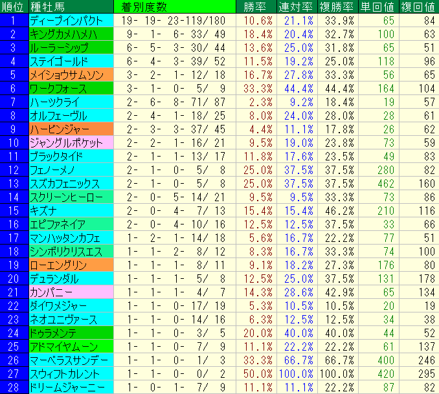
Task: Select the 勝率 column header
Action: coord(256,6)
